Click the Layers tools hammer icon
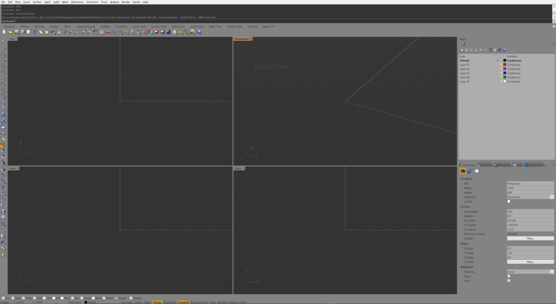The height and width of the screenshot is (304, 556). point(500,50)
